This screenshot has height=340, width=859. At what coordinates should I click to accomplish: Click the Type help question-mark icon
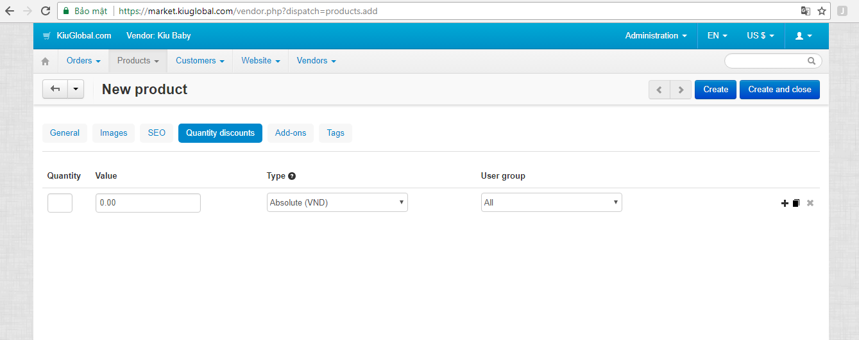[292, 176]
